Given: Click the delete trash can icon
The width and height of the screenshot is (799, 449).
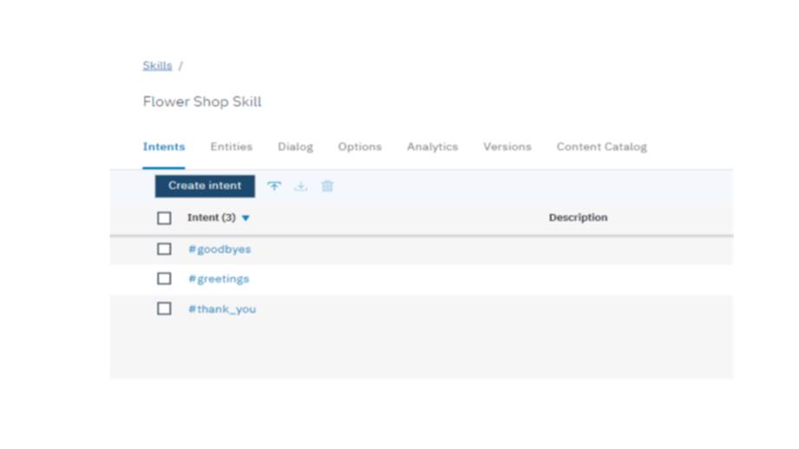Looking at the screenshot, I should (x=327, y=186).
